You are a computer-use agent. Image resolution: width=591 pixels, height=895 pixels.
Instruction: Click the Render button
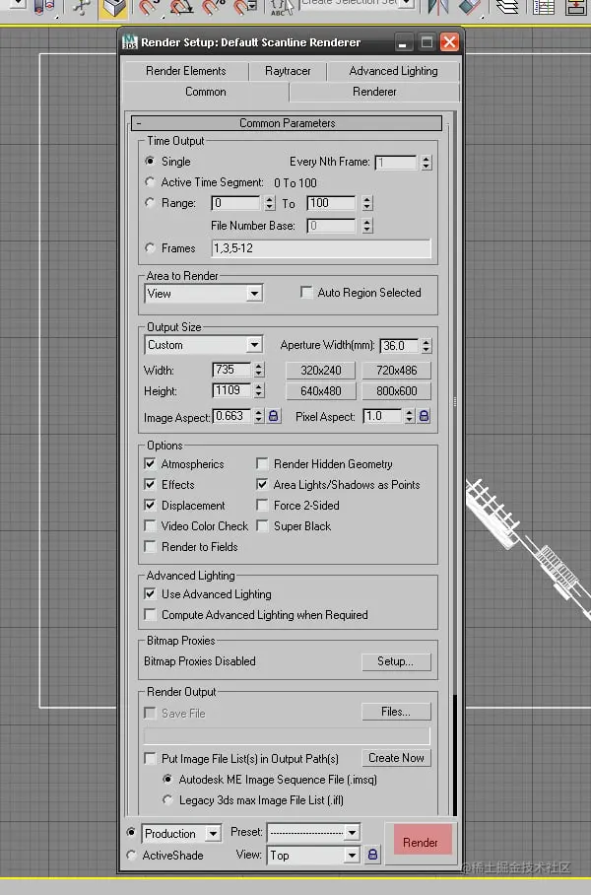pyautogui.click(x=420, y=842)
